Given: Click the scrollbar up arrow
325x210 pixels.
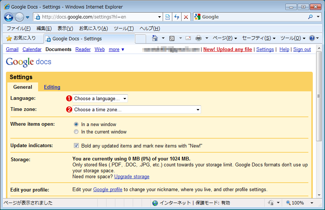Looking at the screenshot, I should [x=319, y=48].
